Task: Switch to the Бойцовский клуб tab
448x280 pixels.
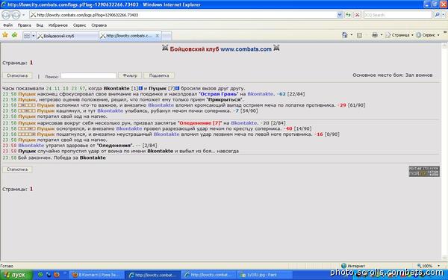Action: (67, 36)
